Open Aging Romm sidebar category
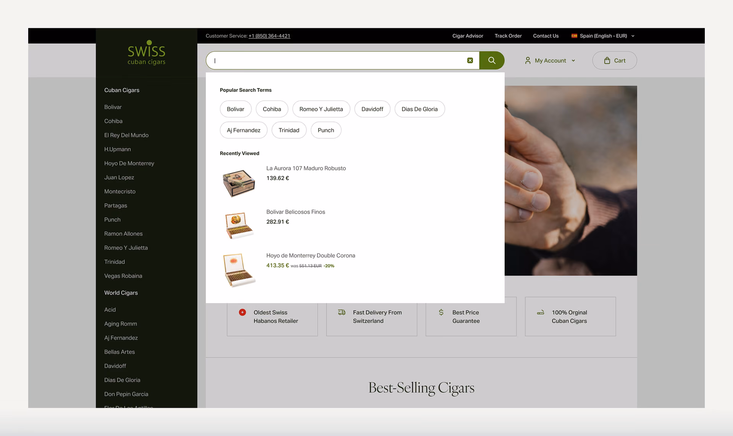Image resolution: width=733 pixels, height=436 pixels. [121, 324]
